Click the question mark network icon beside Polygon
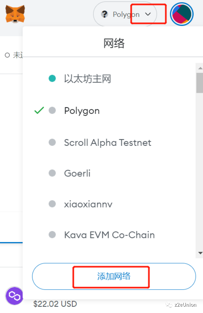Viewport: 203px width, 313px height. coord(104,14)
